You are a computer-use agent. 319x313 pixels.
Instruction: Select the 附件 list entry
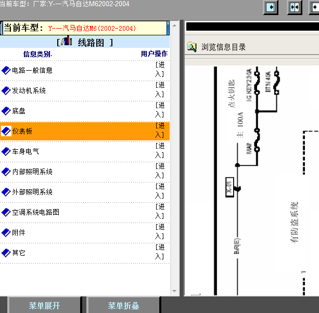pyautogui.click(x=19, y=232)
